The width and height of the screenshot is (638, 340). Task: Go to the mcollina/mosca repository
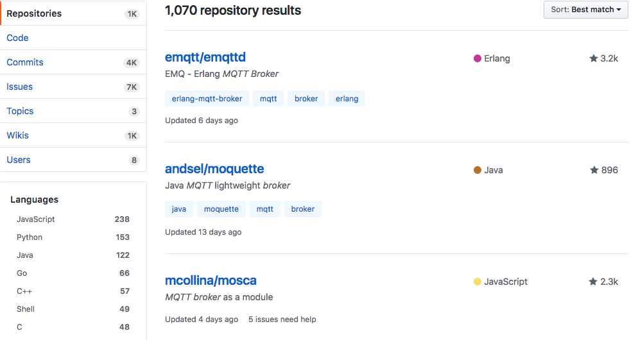click(x=211, y=280)
